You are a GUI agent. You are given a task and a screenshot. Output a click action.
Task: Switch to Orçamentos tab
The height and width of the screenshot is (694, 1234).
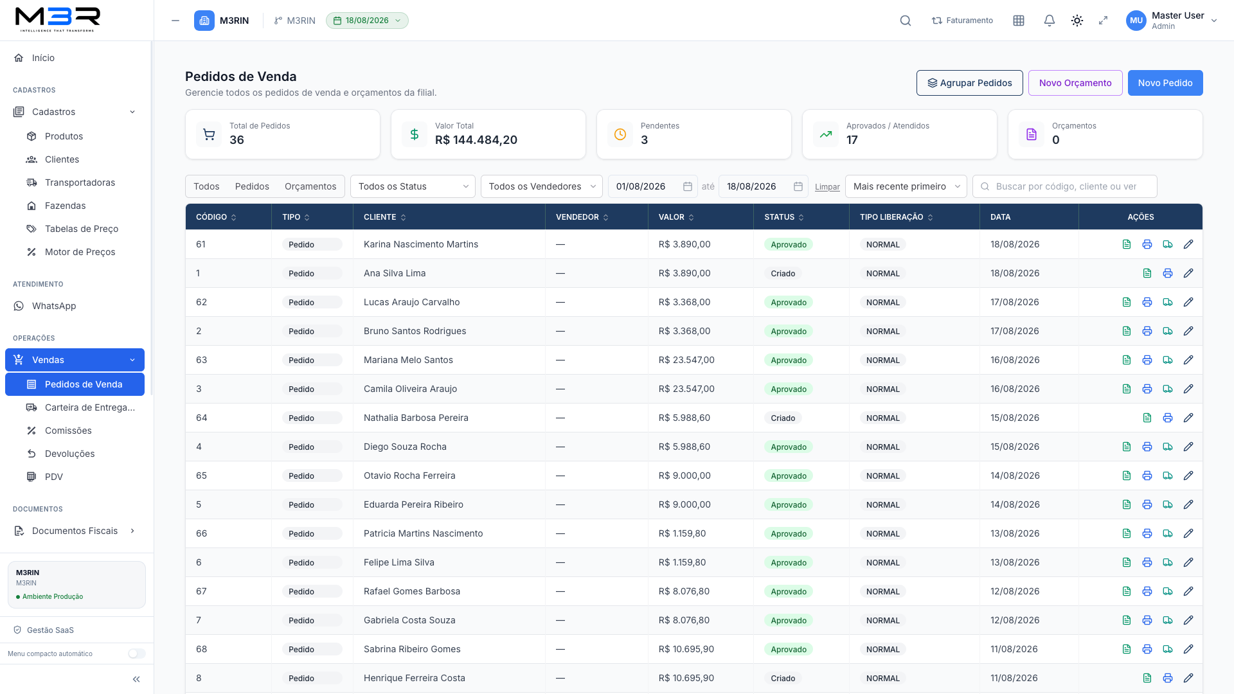310,186
